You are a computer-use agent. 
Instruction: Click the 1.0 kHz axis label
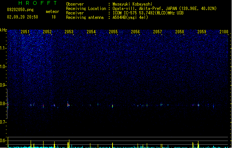3,67
